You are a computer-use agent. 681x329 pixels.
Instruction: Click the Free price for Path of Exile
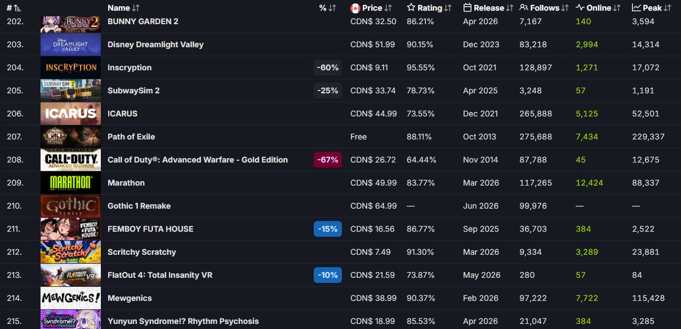358,137
